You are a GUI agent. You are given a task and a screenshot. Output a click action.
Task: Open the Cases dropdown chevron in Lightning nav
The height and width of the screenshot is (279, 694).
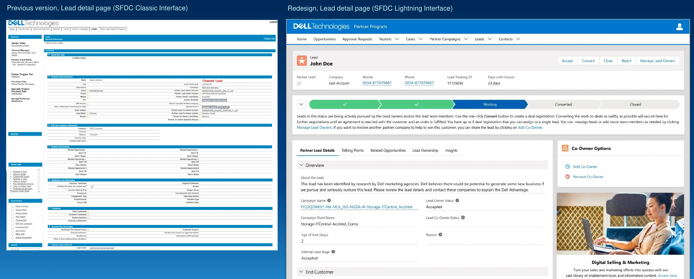pos(421,39)
